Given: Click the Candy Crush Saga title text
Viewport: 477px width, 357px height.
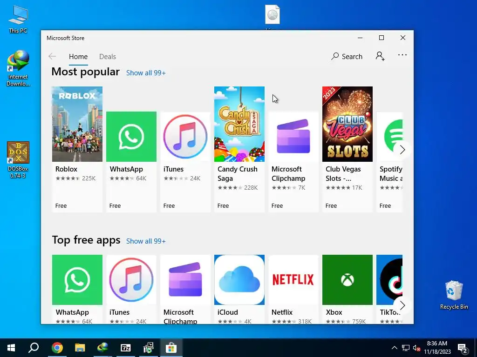Looking at the screenshot, I should coord(238,174).
